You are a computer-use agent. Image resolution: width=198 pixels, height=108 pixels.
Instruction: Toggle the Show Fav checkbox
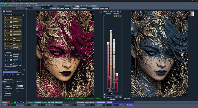pos(8,75)
